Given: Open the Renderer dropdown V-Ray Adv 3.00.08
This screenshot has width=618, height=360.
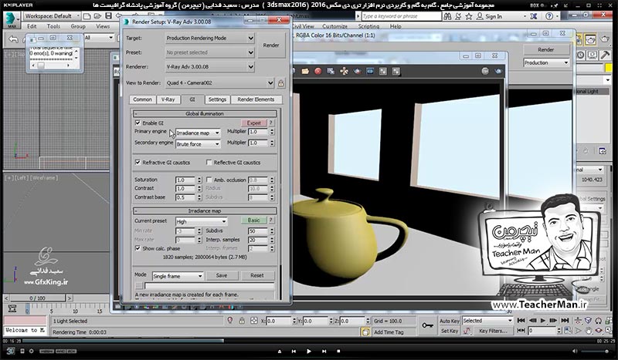Looking at the screenshot, I should tap(209, 66).
